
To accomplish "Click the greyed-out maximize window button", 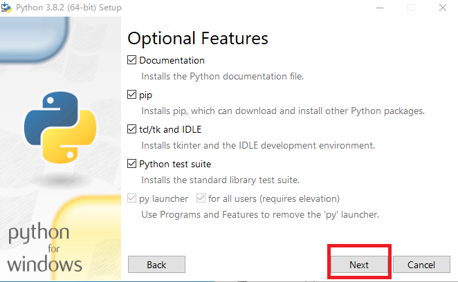I will click(x=411, y=8).
